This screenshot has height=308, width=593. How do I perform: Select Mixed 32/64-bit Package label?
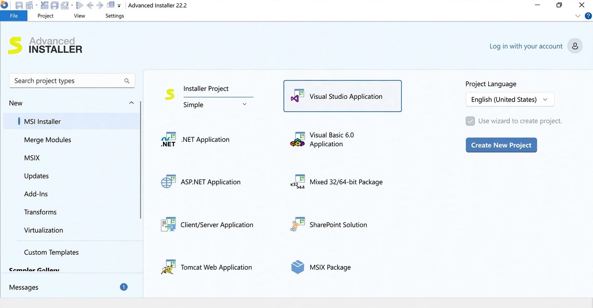click(x=346, y=182)
